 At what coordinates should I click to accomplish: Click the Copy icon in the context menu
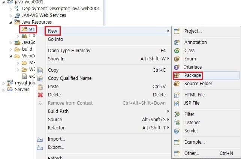40,70
